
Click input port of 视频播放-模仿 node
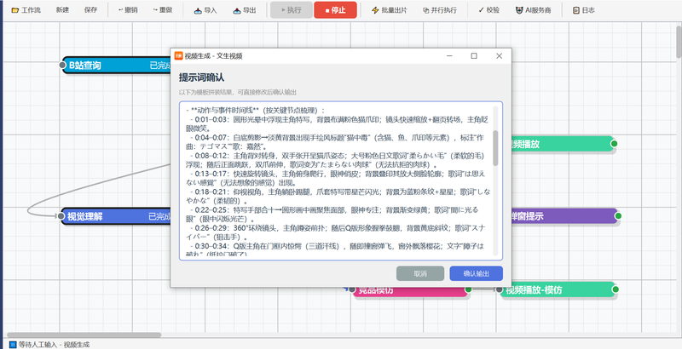pos(500,289)
